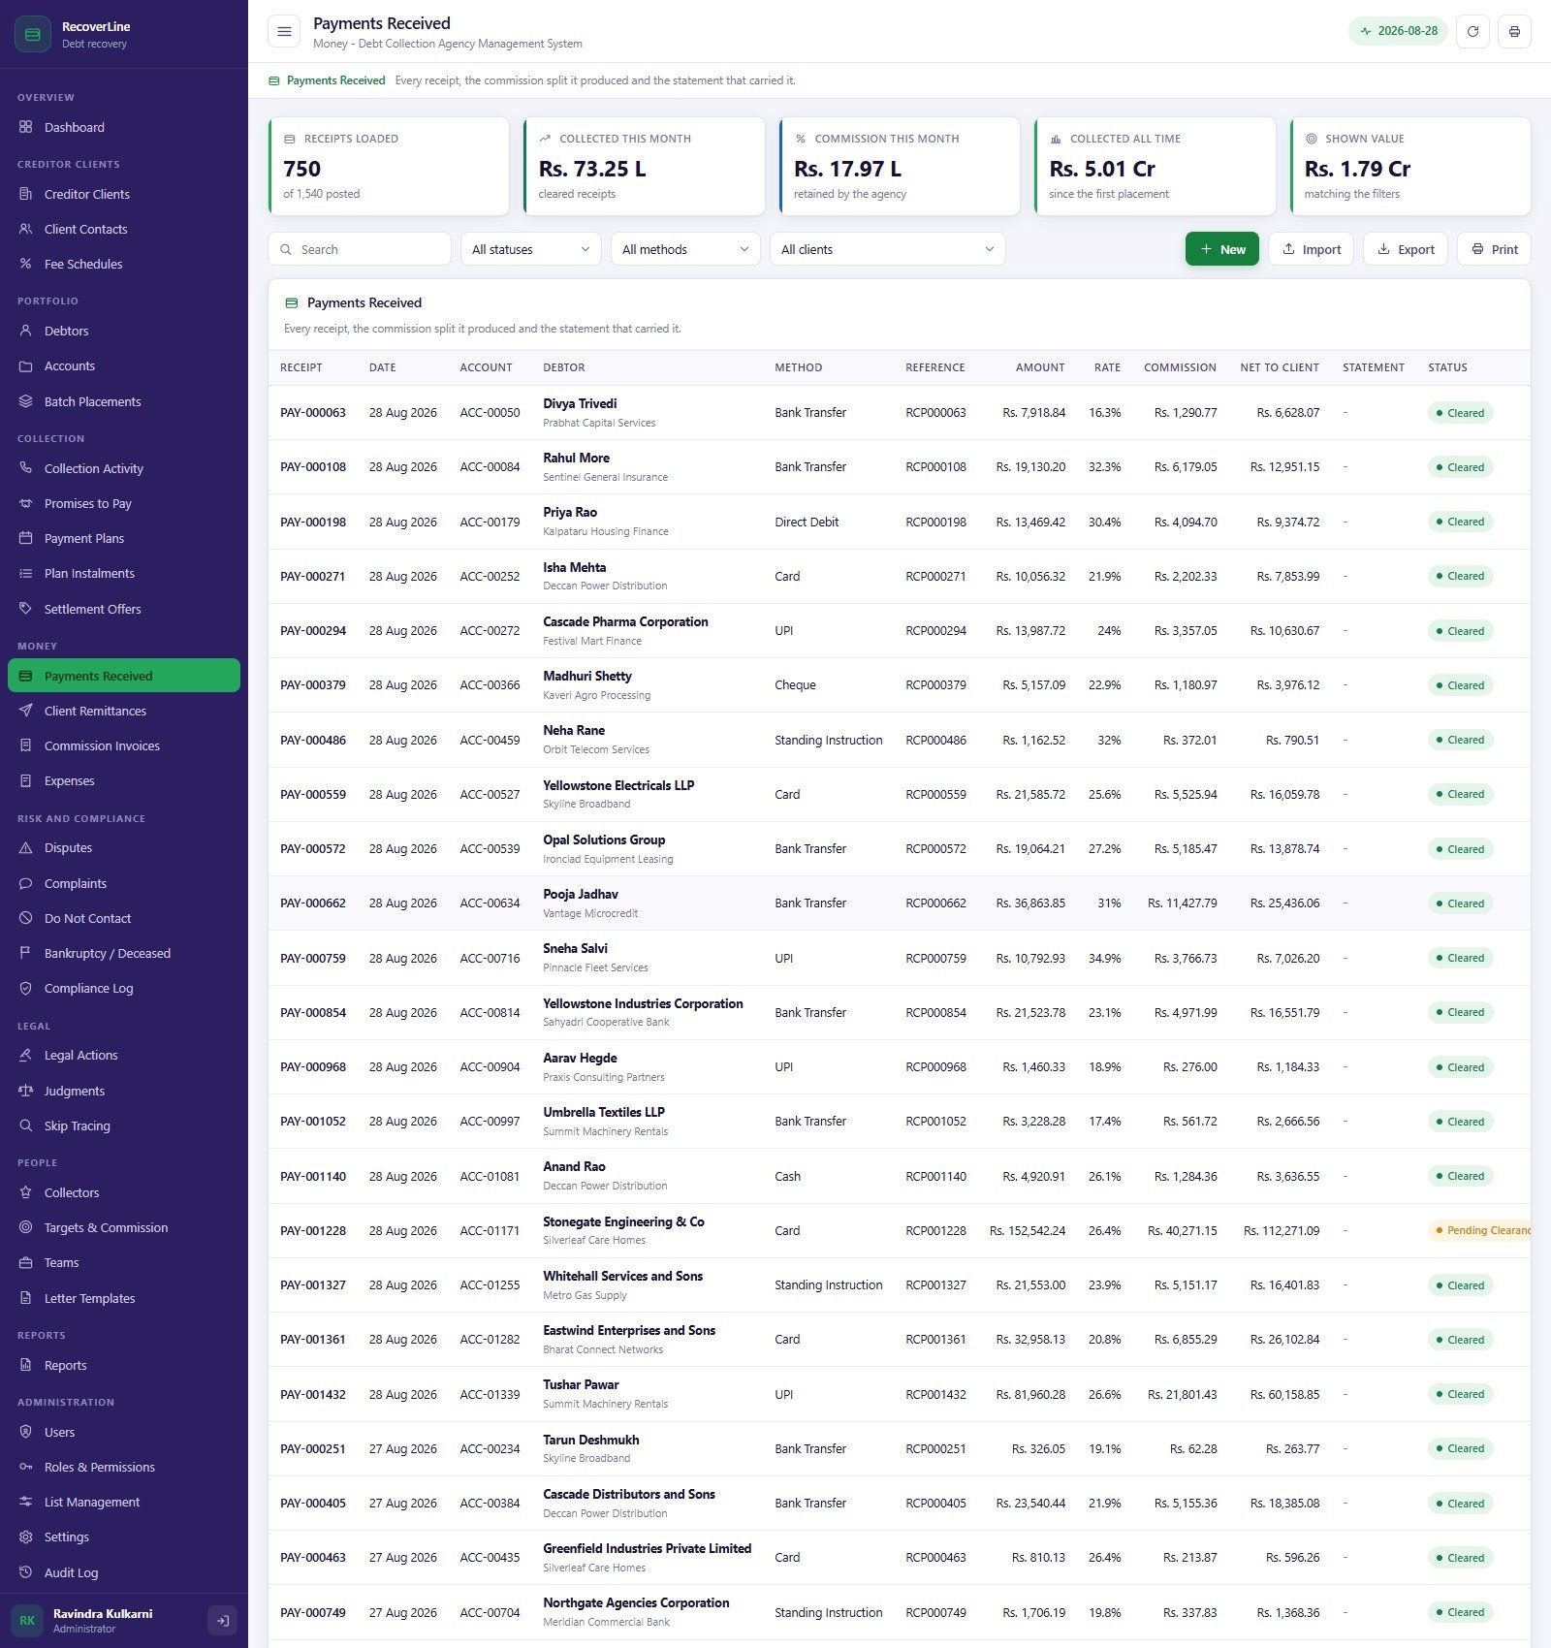
Task: Click the Promises to Pay handshake icon
Action: click(26, 503)
